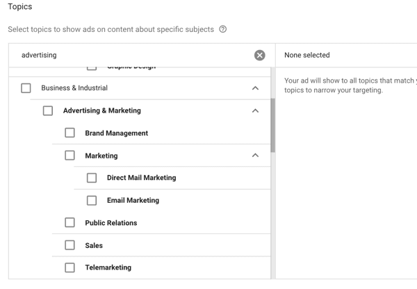Check the Public Relations checkbox
Image resolution: width=417 pixels, height=289 pixels.
[x=69, y=223]
